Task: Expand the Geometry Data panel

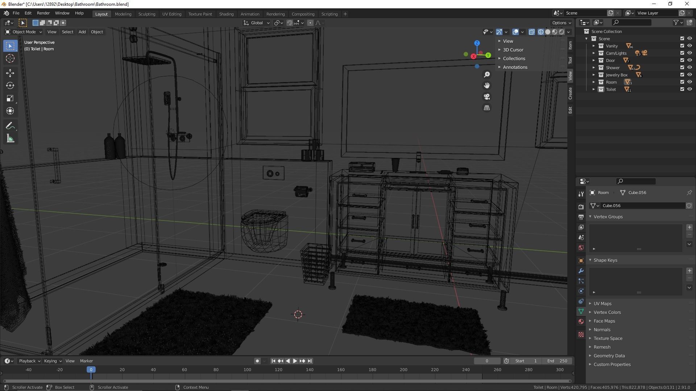Action: (x=609, y=356)
